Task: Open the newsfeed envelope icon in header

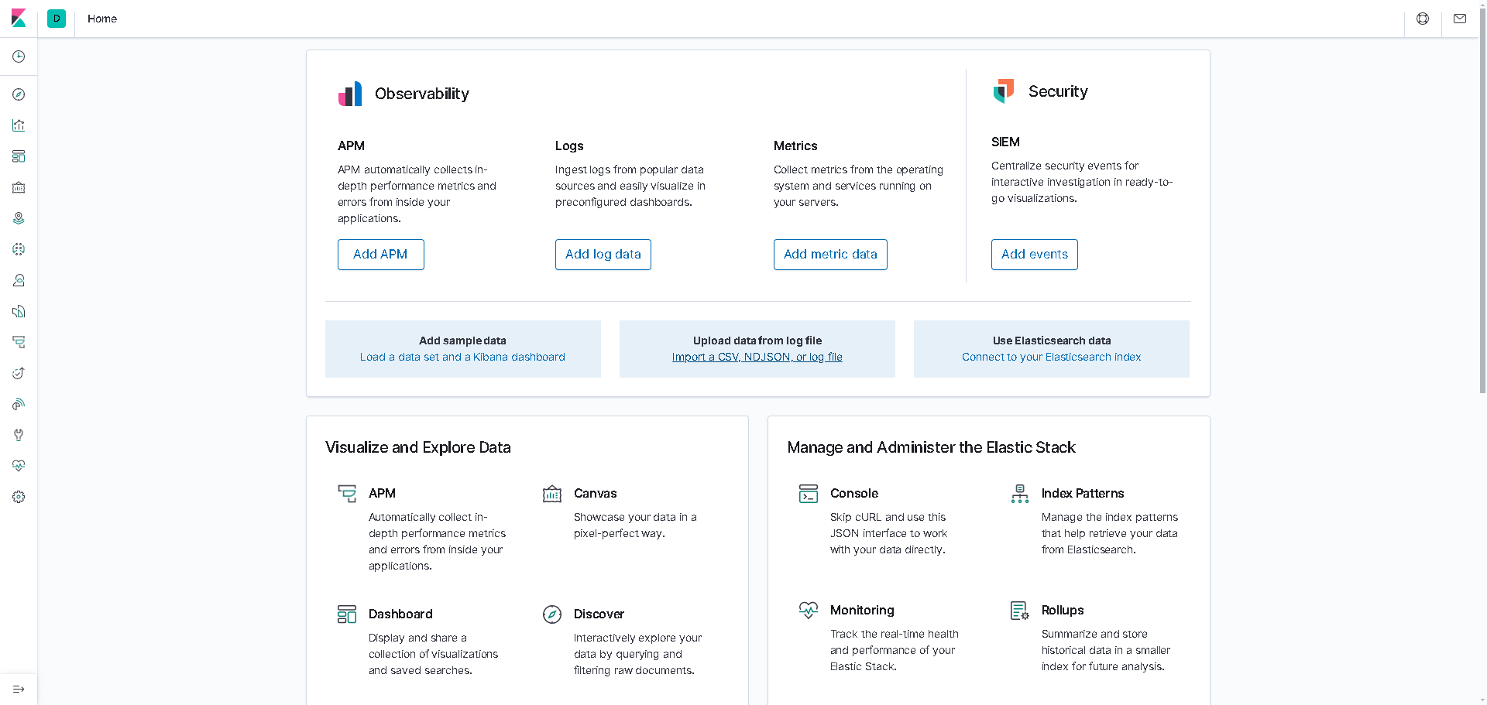Action: click(1460, 19)
